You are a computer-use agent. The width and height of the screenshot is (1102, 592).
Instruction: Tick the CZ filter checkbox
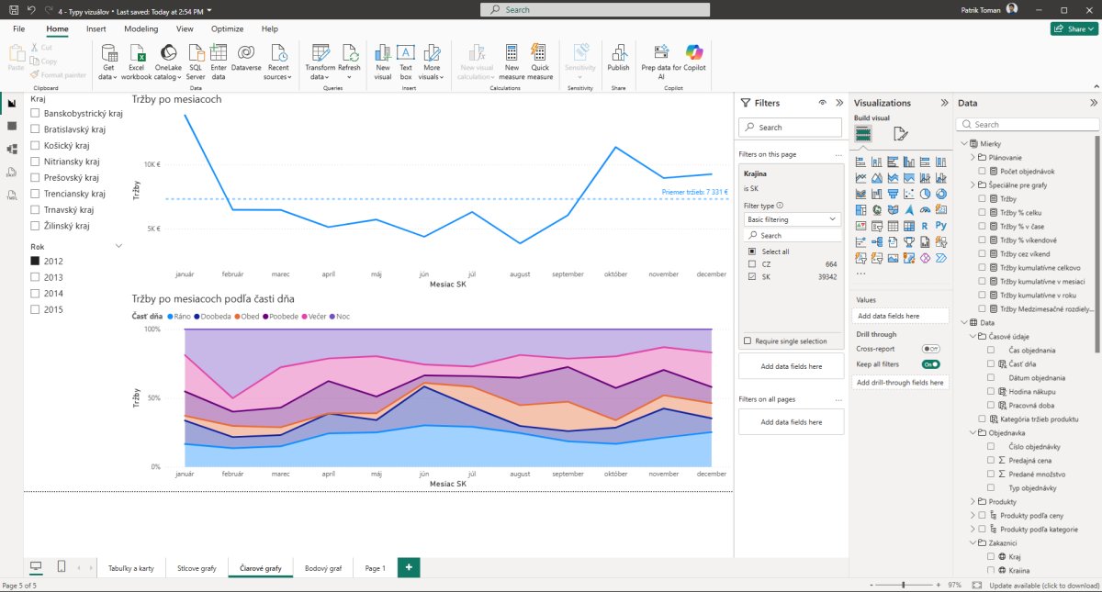[752, 264]
